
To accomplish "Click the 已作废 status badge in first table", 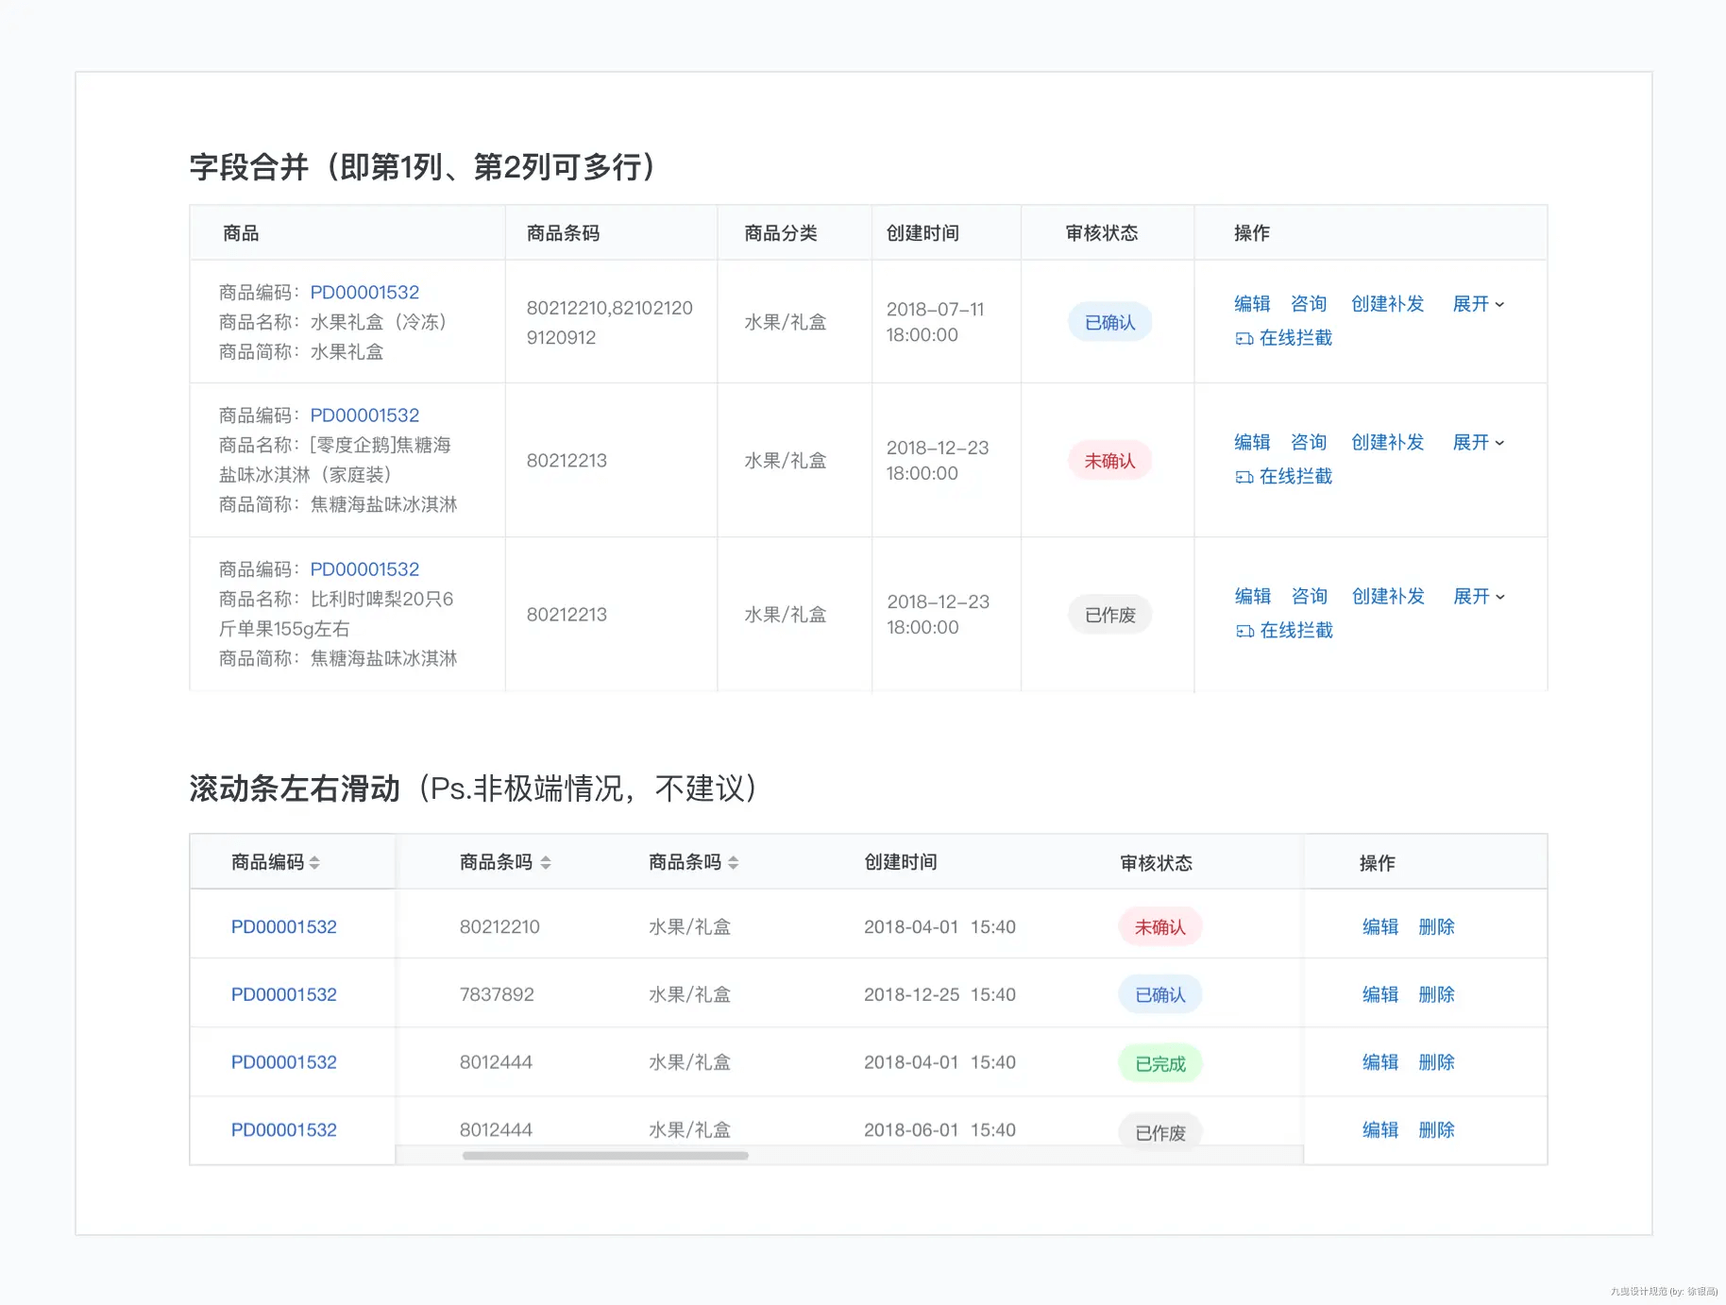I will coord(1110,616).
